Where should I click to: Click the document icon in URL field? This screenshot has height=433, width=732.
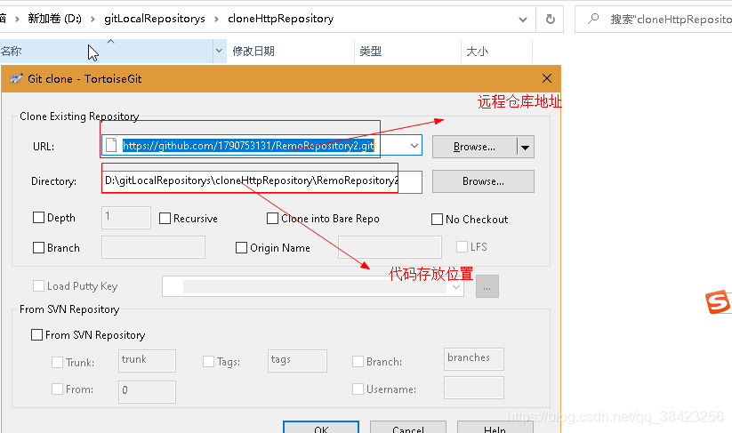coord(111,145)
